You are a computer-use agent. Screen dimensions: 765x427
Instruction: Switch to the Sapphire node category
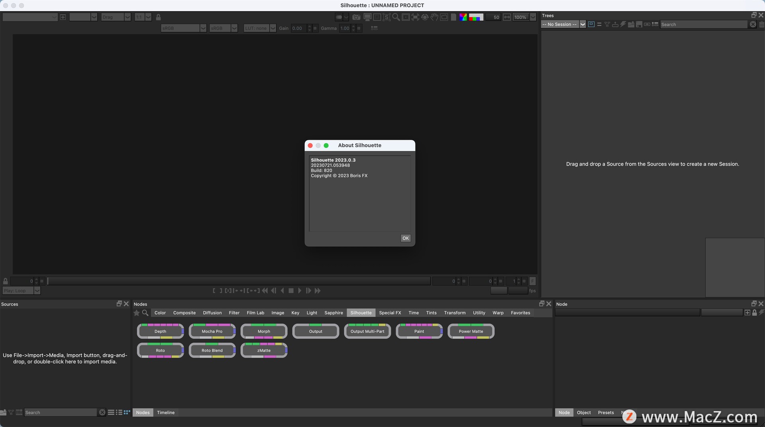pos(333,313)
